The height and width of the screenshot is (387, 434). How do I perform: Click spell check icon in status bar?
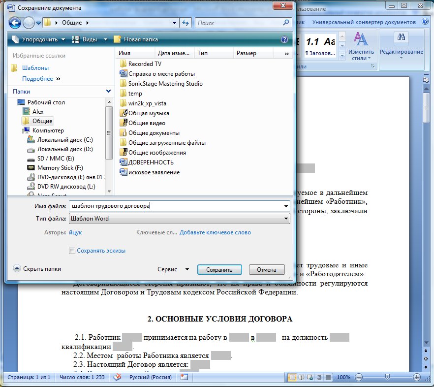[x=117, y=377]
